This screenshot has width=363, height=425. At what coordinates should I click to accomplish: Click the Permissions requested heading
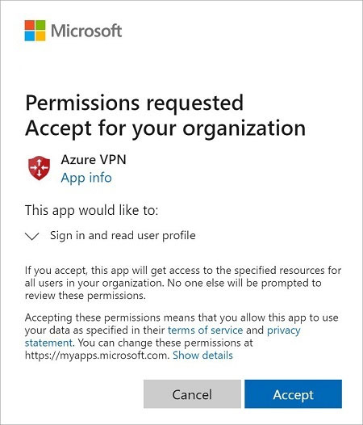[x=134, y=103]
